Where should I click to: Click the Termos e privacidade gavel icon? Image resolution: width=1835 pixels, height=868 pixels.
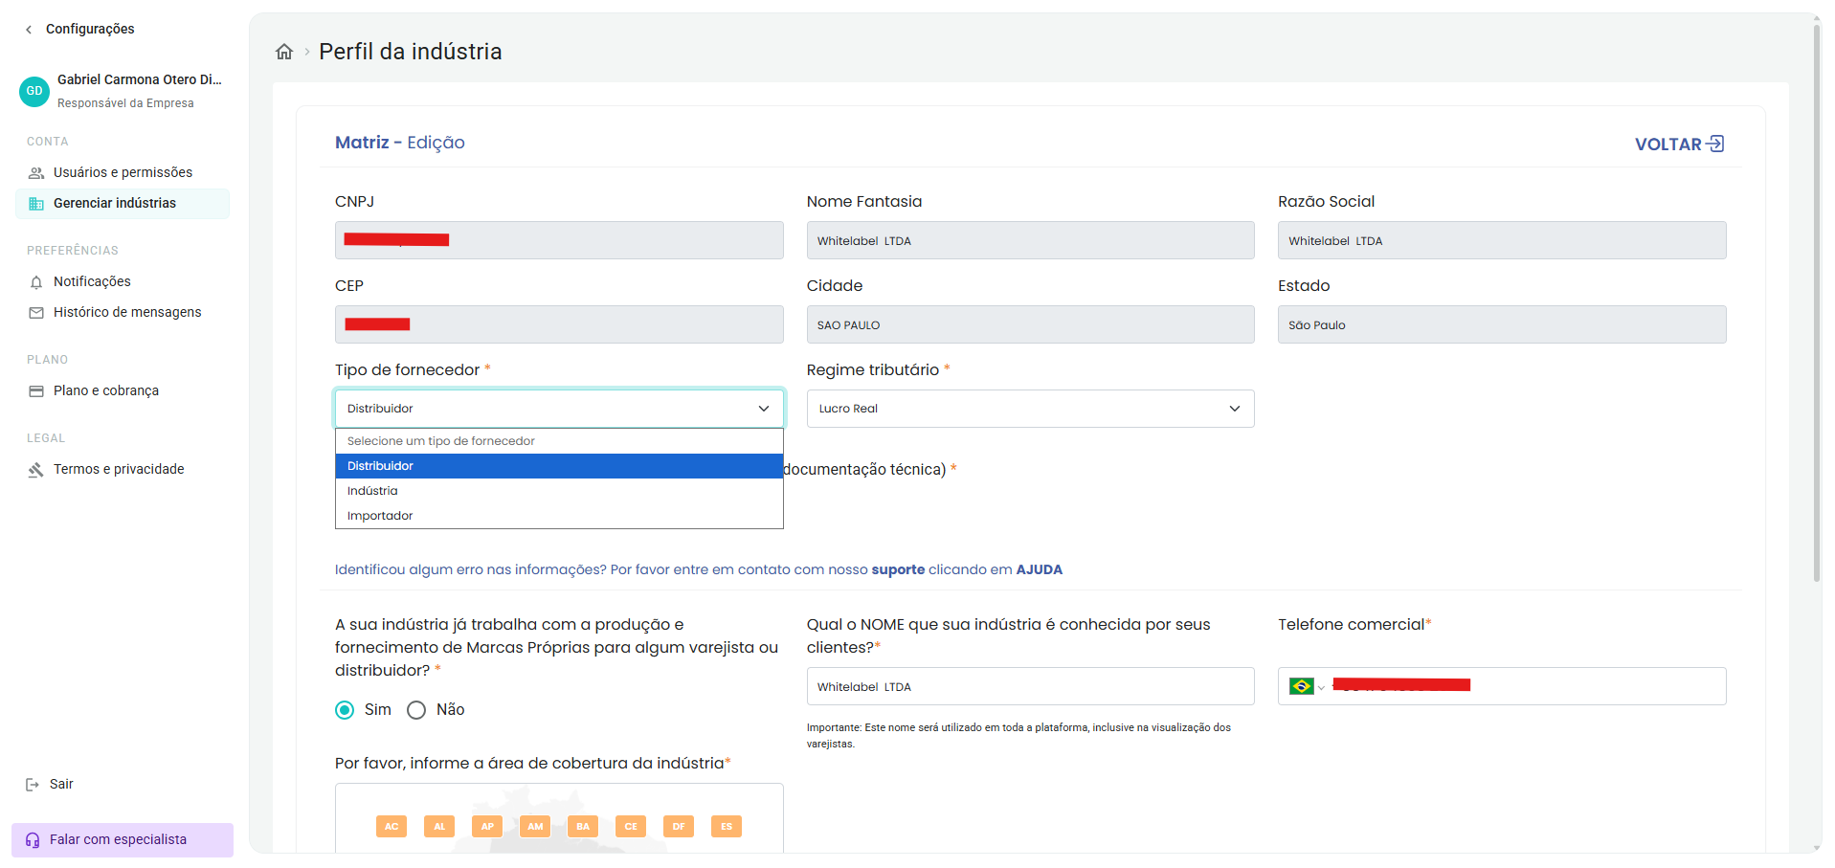(36, 470)
